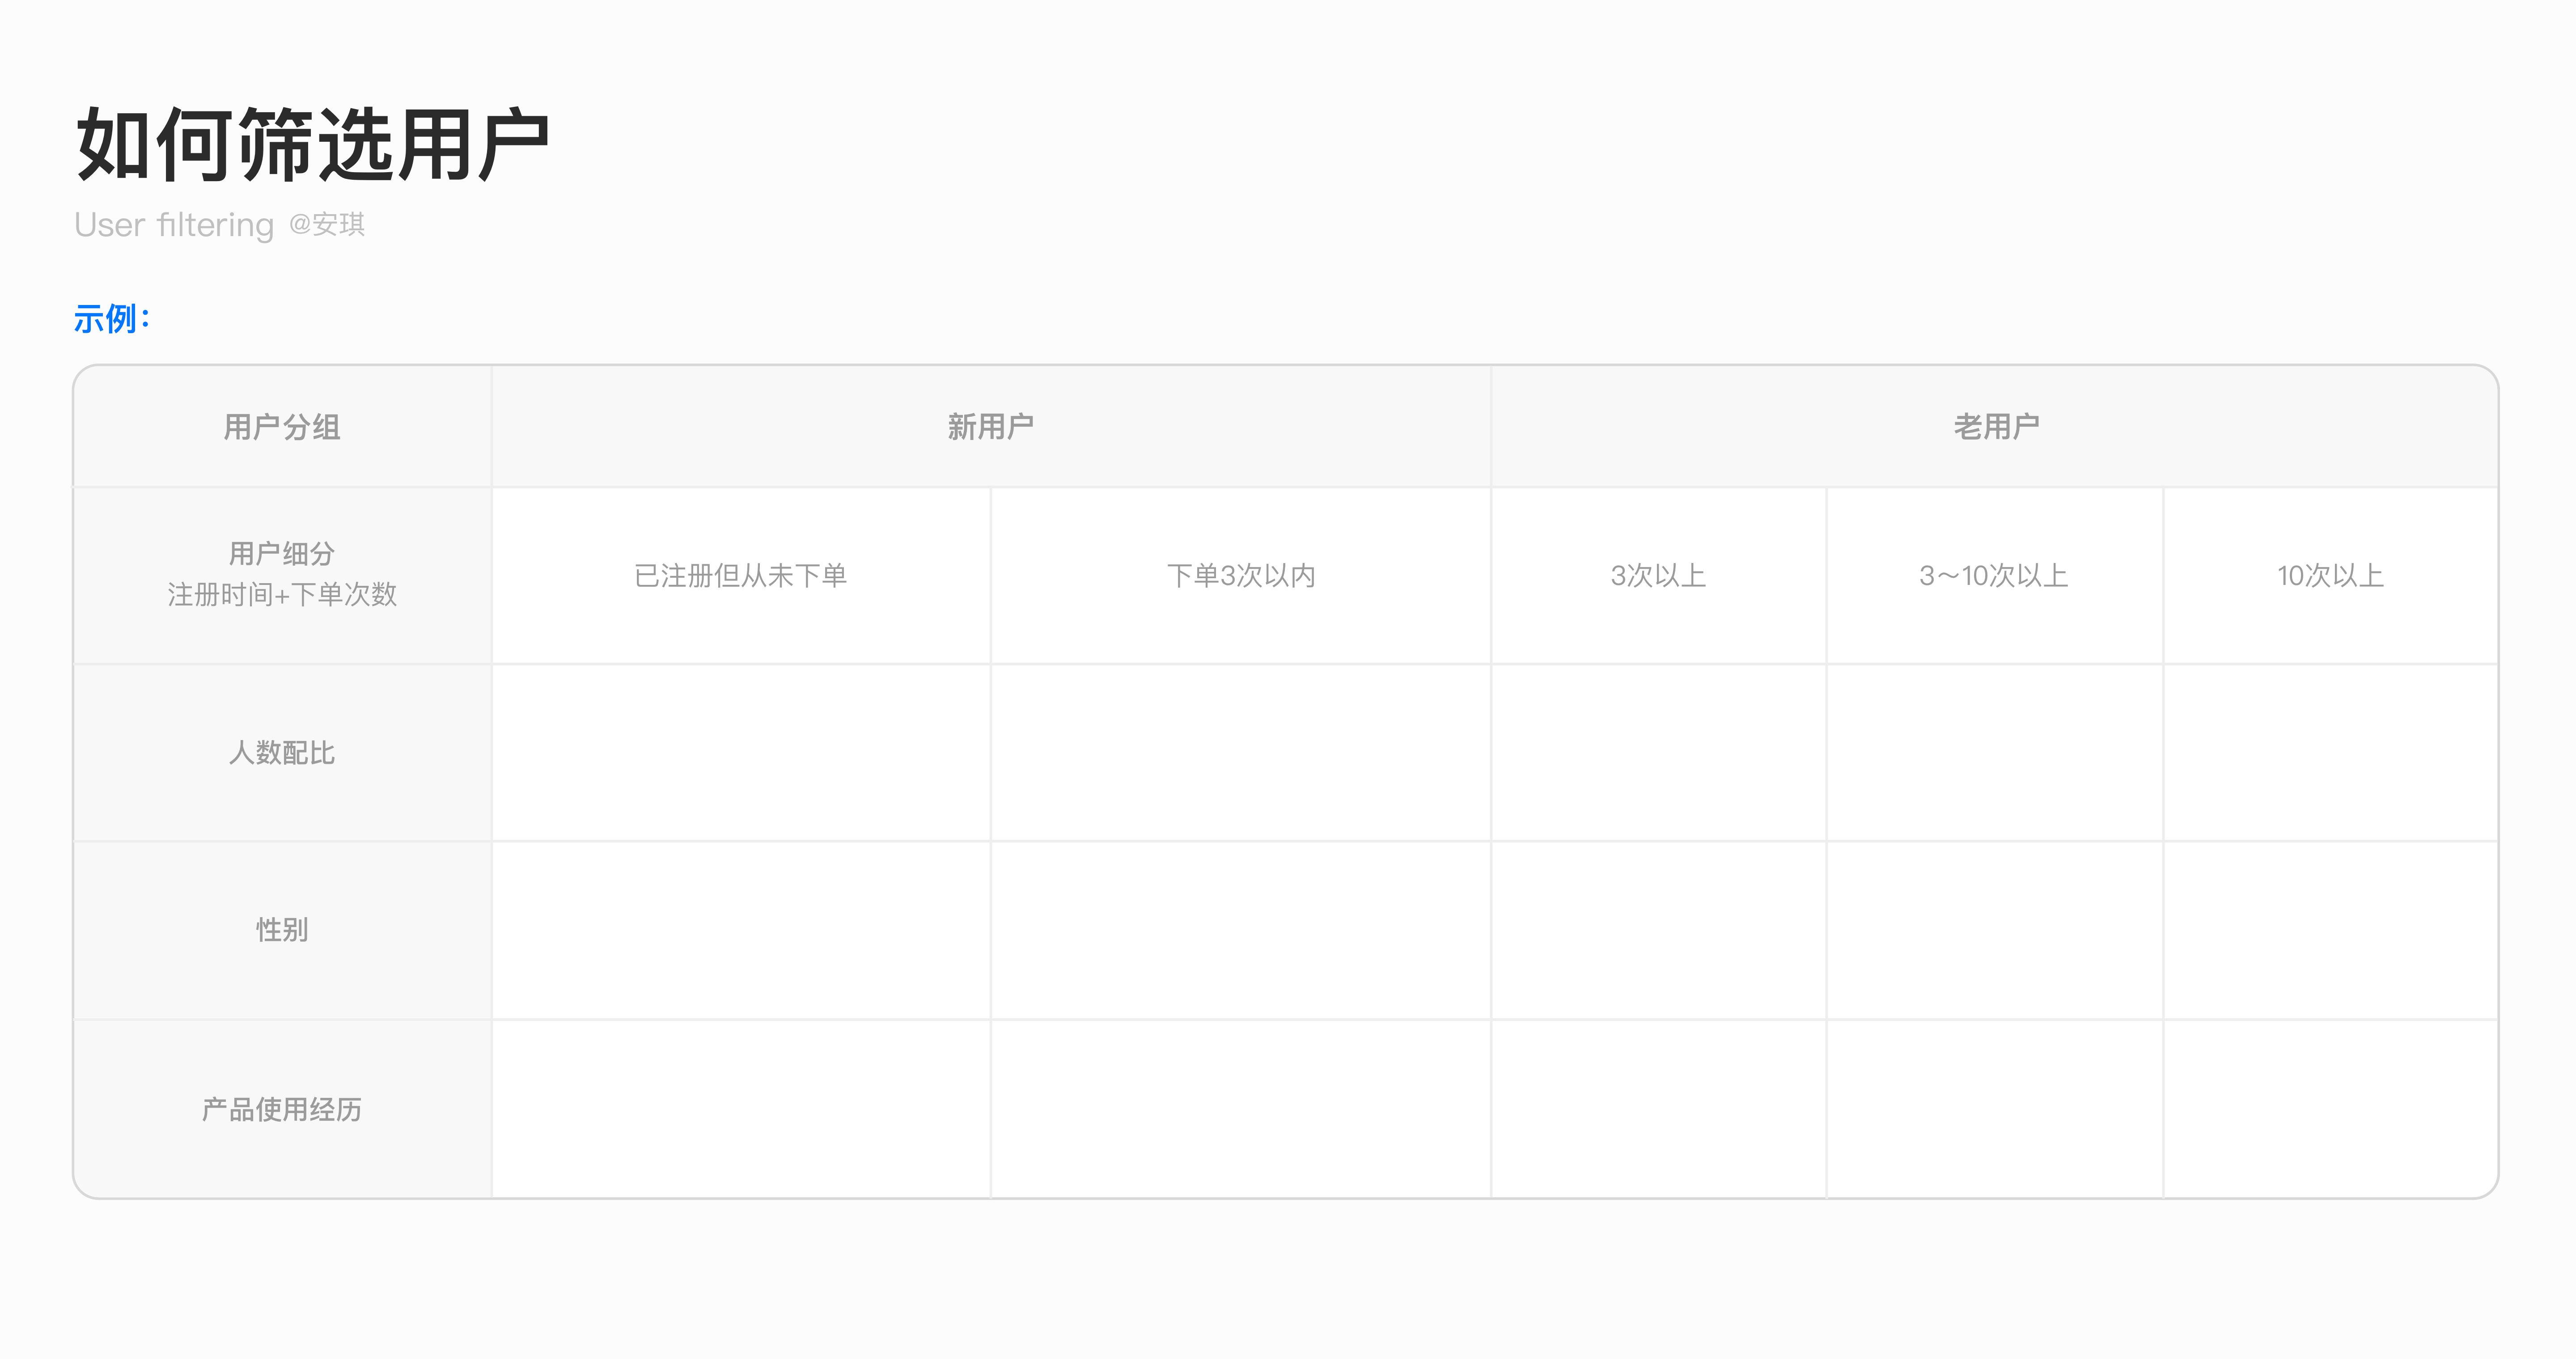Click the 注册时间+下单次数 sub-label
This screenshot has width=2576, height=1359.
(282, 595)
